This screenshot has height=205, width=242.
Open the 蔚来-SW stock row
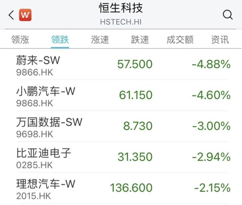123,65
